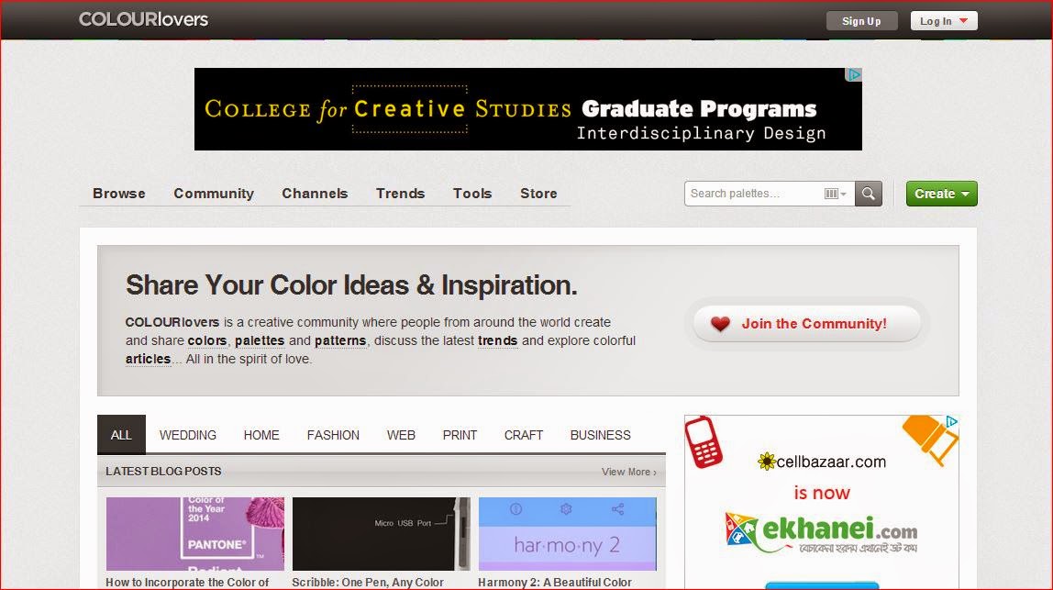Open the Browse menu
Viewport: 1053px width, 590px height.
tap(119, 194)
